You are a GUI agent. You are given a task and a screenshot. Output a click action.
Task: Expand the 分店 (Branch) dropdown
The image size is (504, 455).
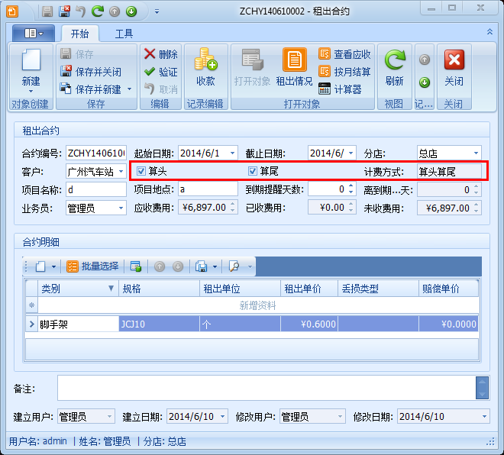(477, 153)
